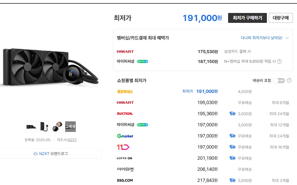
Task: Select the 191,000원 lowest price at 컴오아시스
Action: (x=207, y=91)
